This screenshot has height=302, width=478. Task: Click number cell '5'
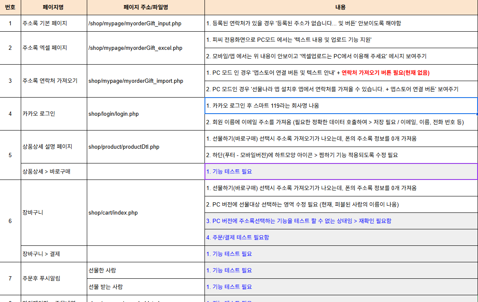tap(10, 155)
